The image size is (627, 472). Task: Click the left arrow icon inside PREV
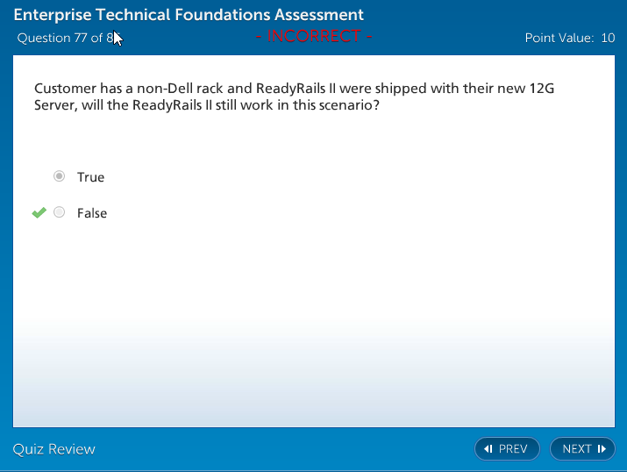tap(488, 449)
